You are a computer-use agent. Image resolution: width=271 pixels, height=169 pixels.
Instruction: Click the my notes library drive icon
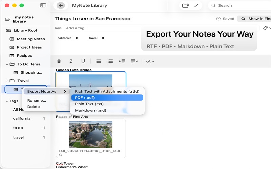point(7,19)
